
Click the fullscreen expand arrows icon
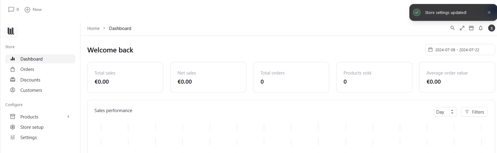point(462,28)
